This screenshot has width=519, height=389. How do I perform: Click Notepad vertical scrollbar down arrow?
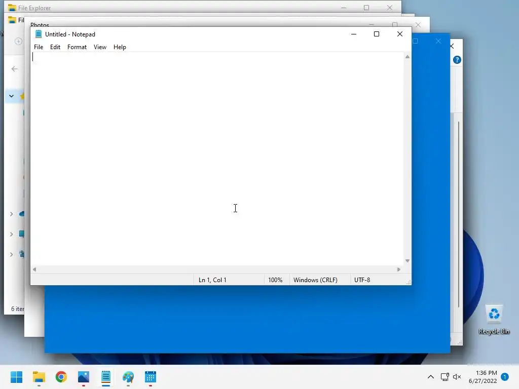[407, 261]
